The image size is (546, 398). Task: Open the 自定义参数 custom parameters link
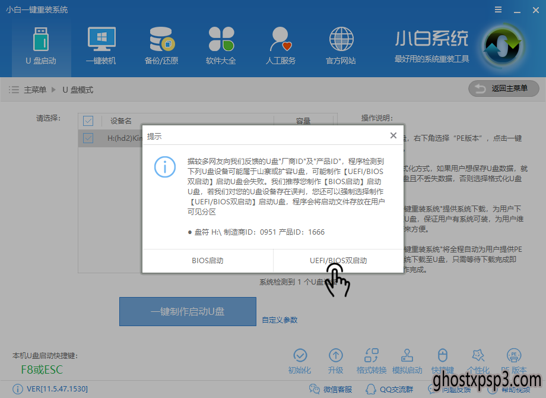280,320
